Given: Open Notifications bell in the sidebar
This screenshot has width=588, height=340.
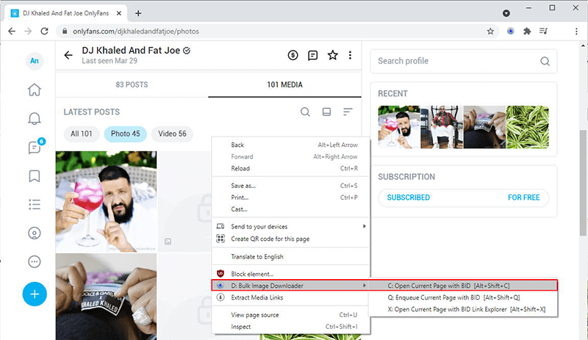Looking at the screenshot, I should 35,118.
